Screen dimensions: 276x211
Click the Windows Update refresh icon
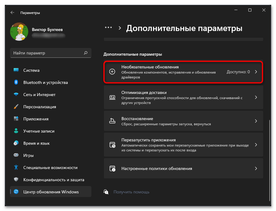[x=16, y=192]
